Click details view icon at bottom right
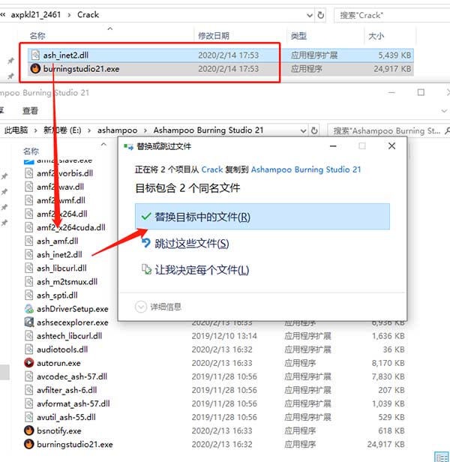This screenshot has height=462, width=450. point(442,457)
